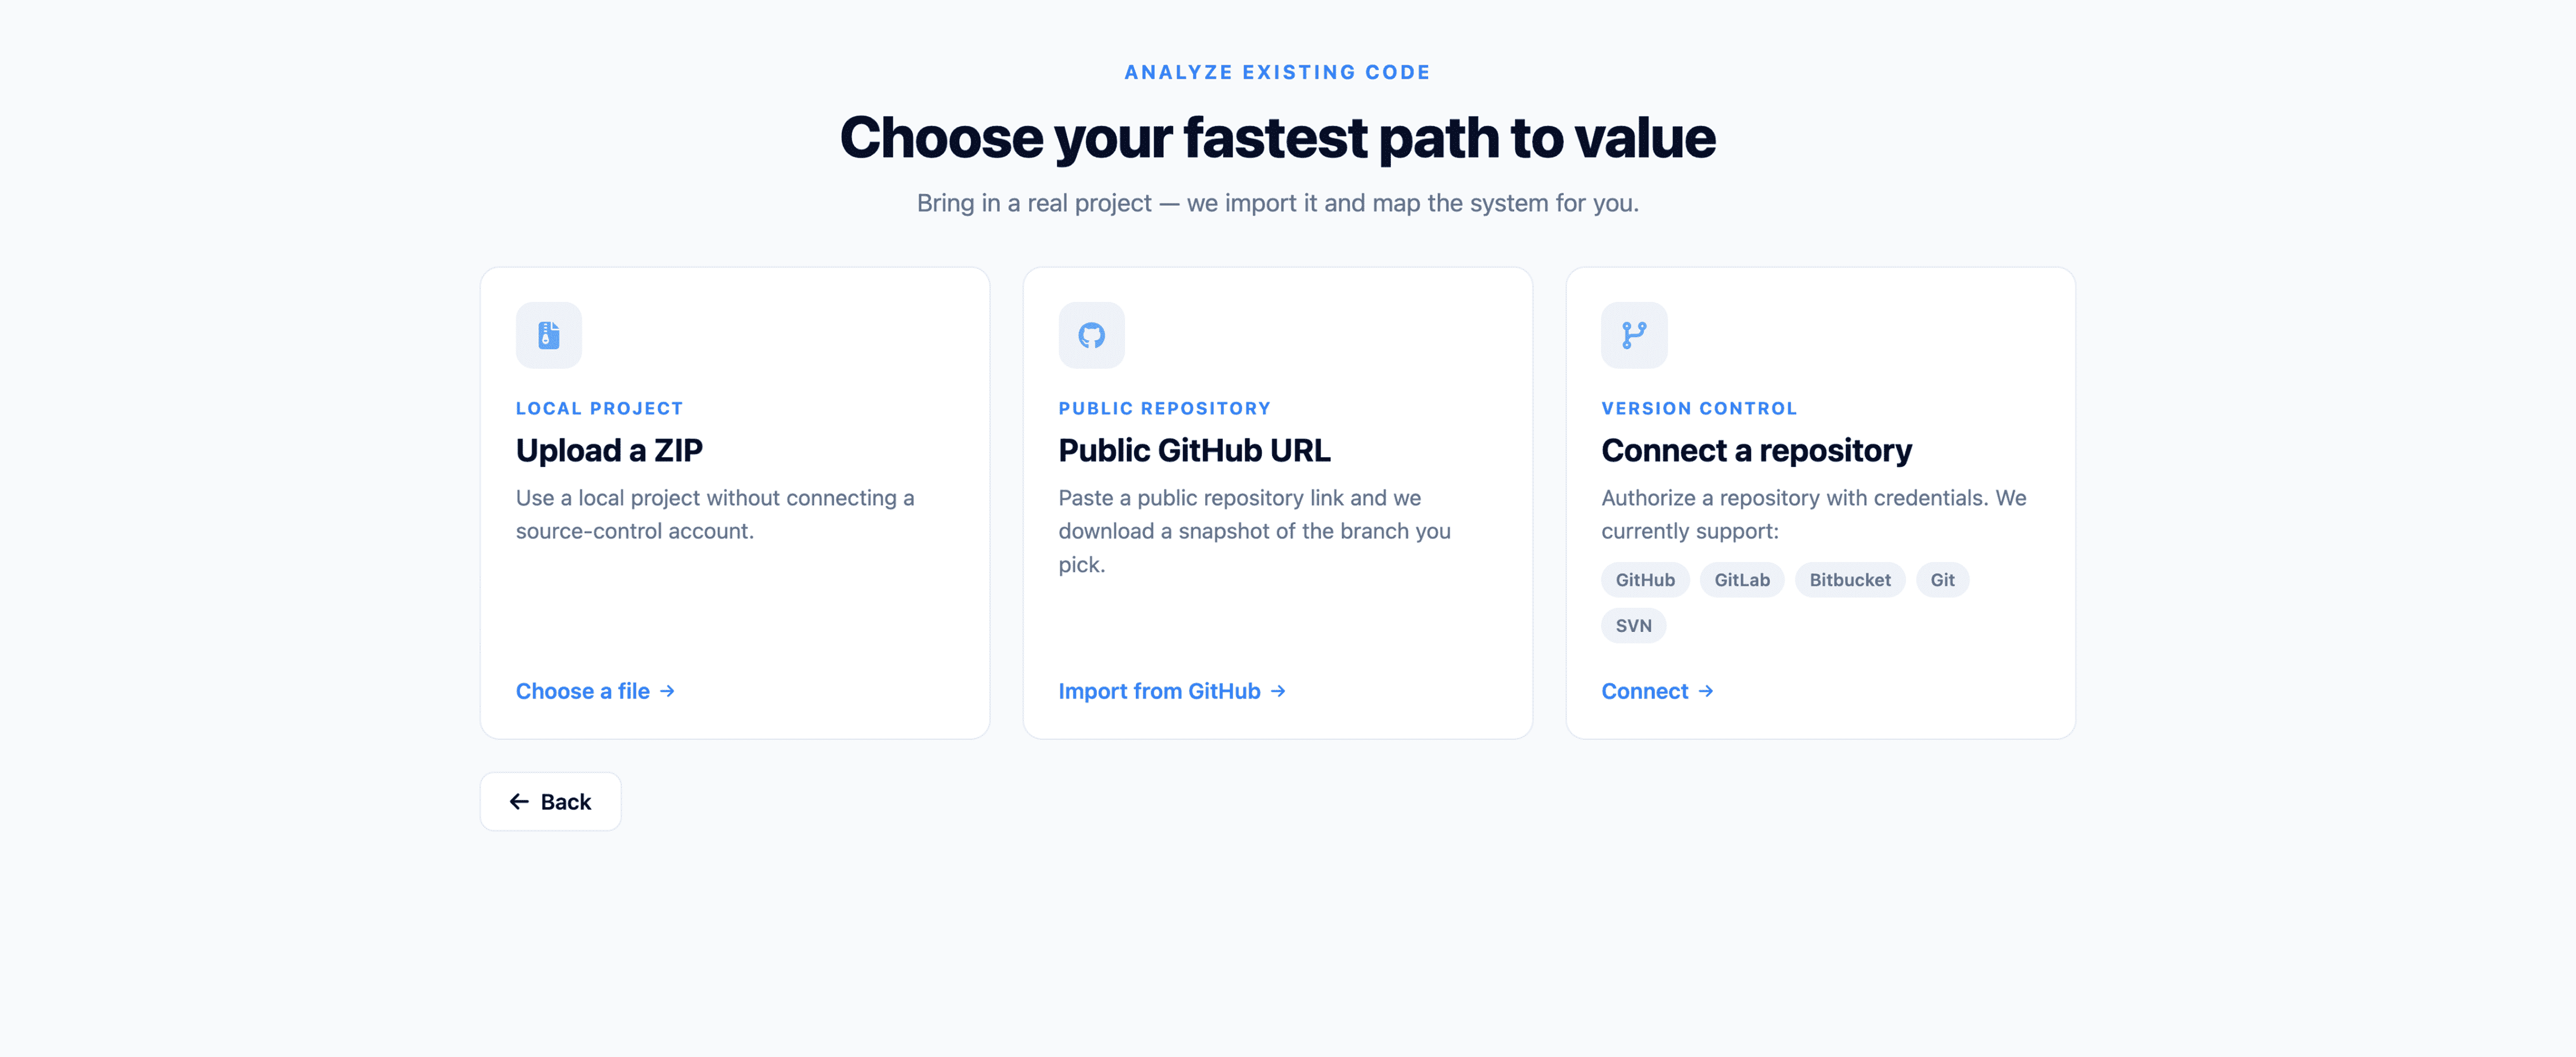Click the Analyze Existing Code label

pyautogui.click(x=1277, y=72)
